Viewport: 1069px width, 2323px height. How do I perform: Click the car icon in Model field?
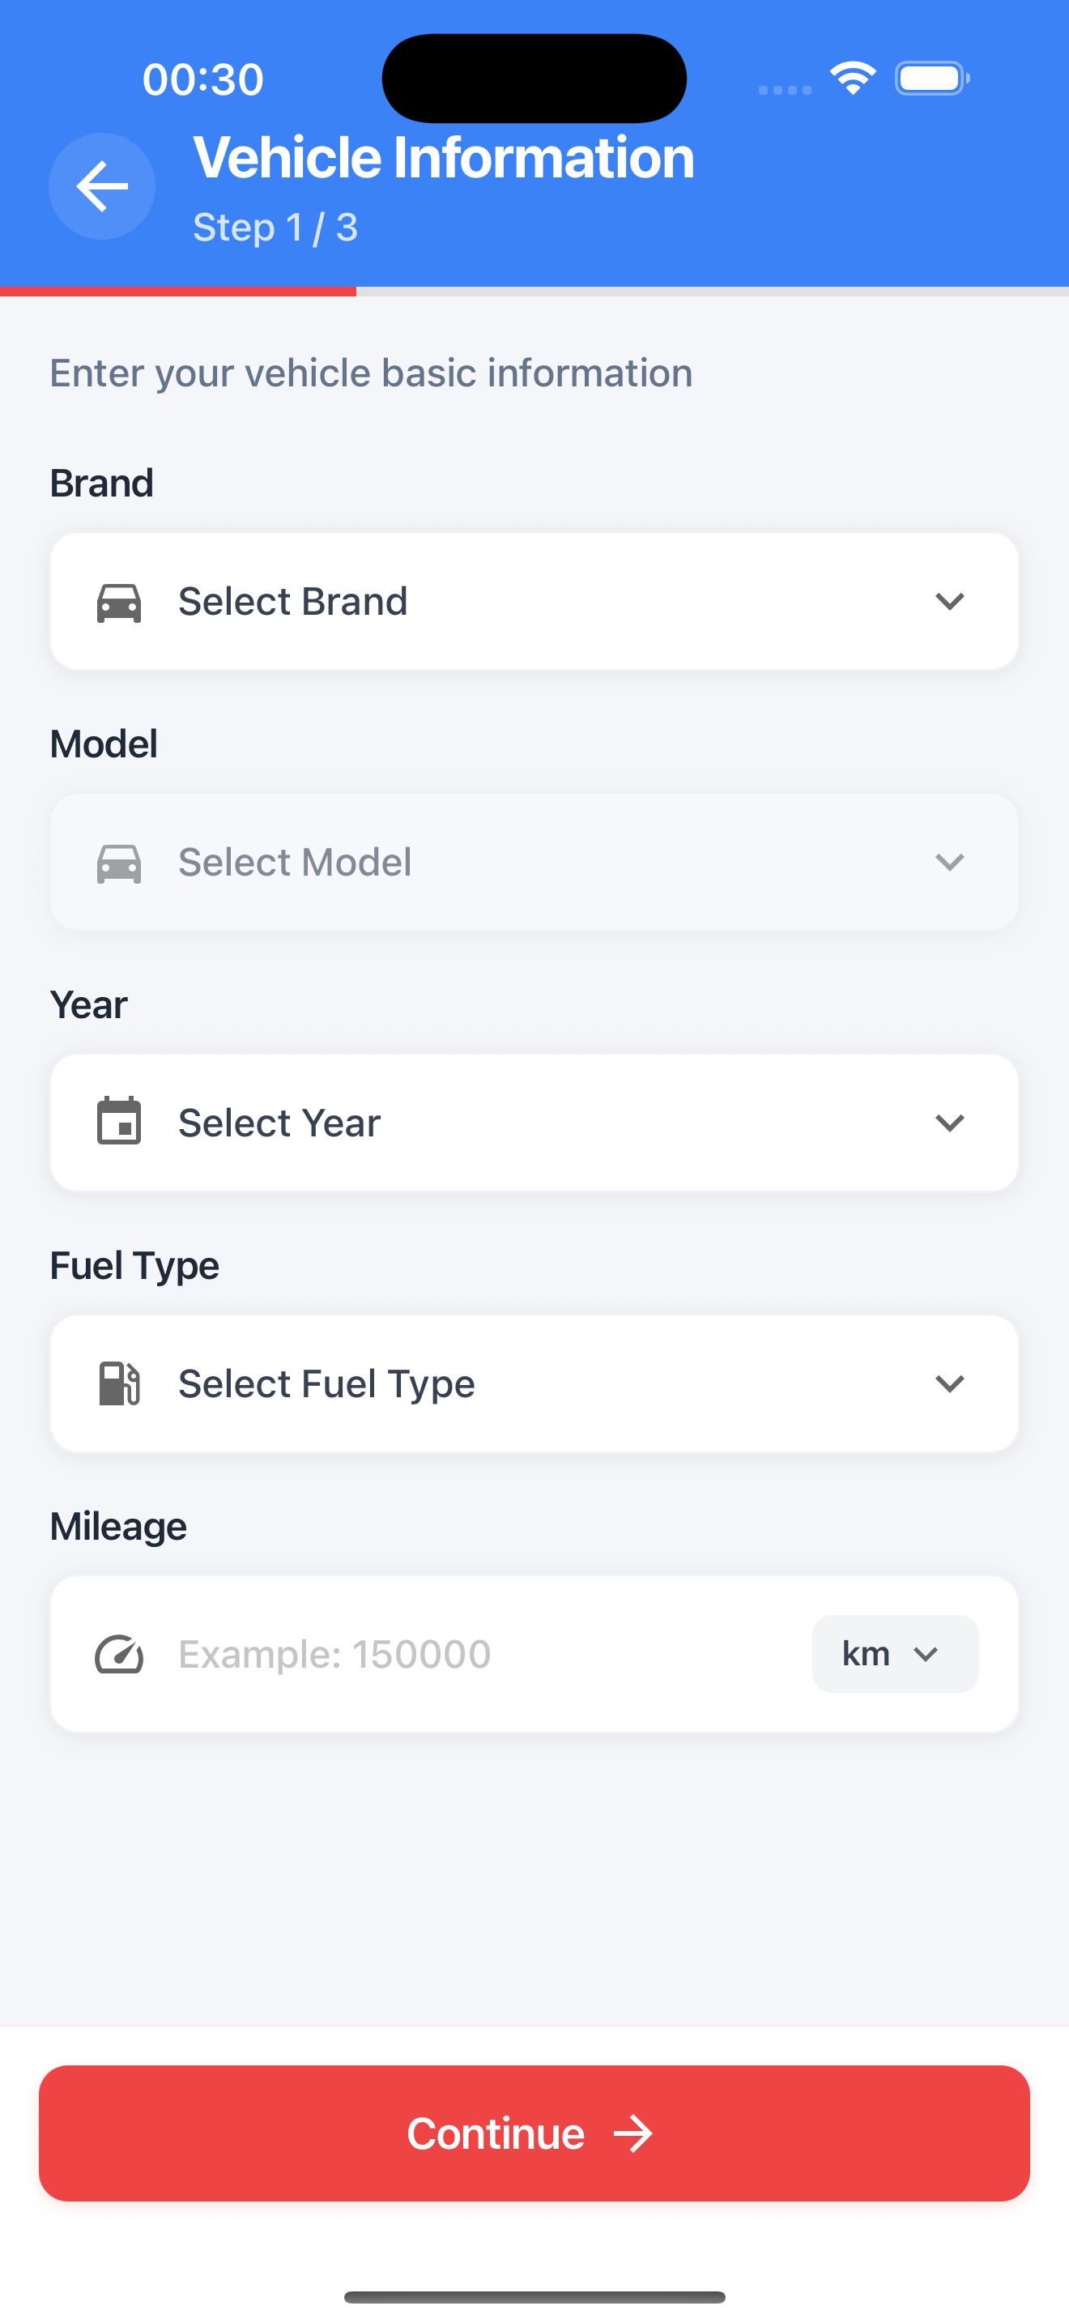(119, 862)
